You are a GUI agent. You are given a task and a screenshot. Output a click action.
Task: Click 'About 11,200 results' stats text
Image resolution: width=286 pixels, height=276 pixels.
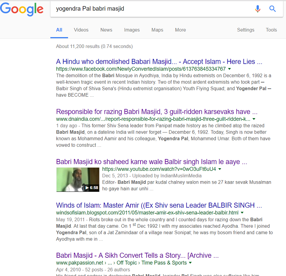point(94,47)
